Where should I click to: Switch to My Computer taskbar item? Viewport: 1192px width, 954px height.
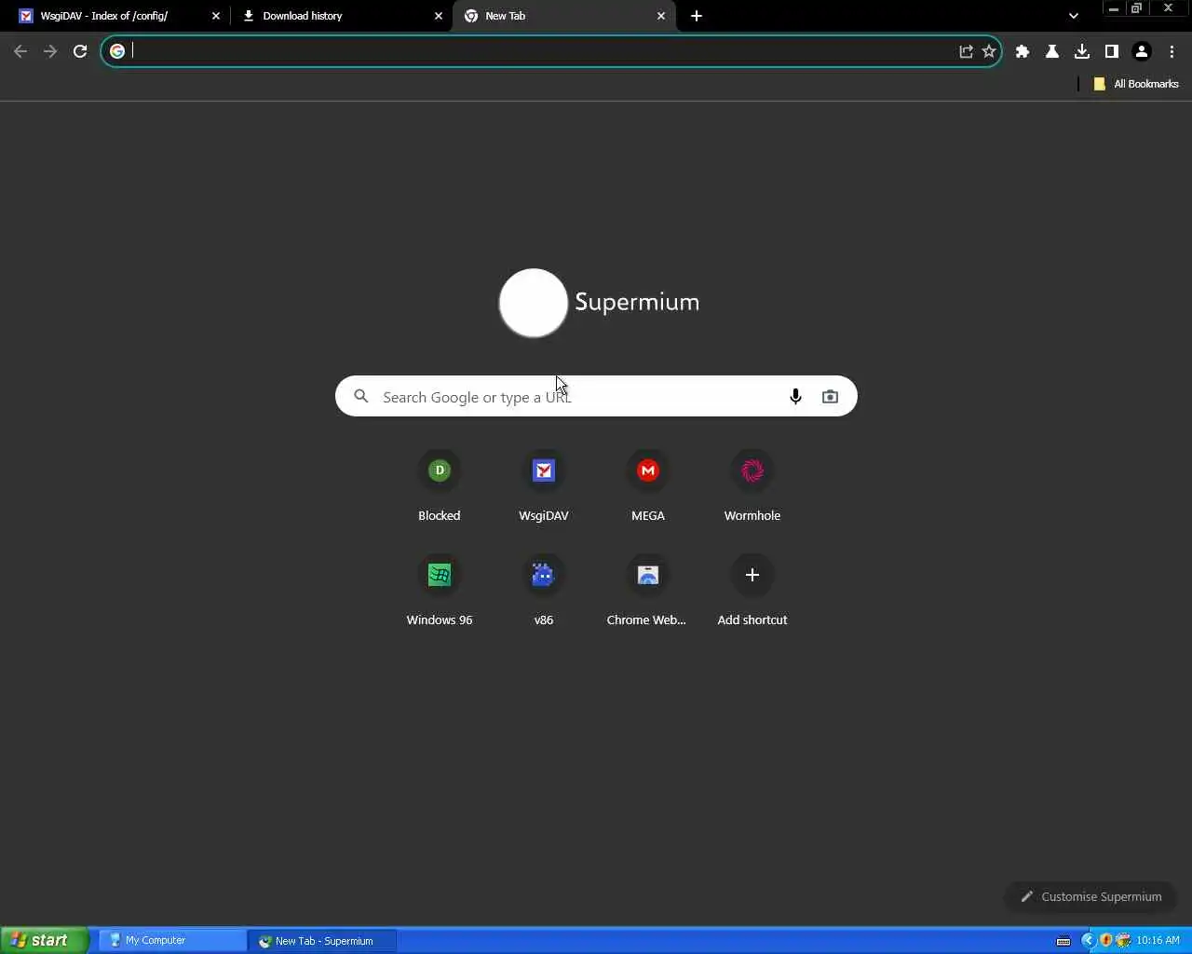172,940
